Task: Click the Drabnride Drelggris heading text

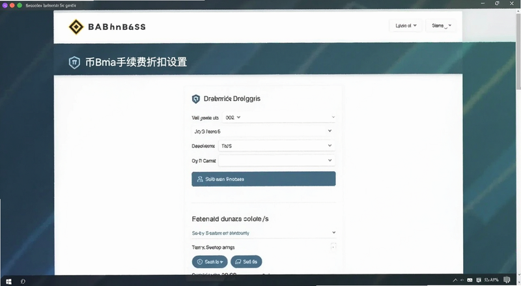Action: (232, 99)
